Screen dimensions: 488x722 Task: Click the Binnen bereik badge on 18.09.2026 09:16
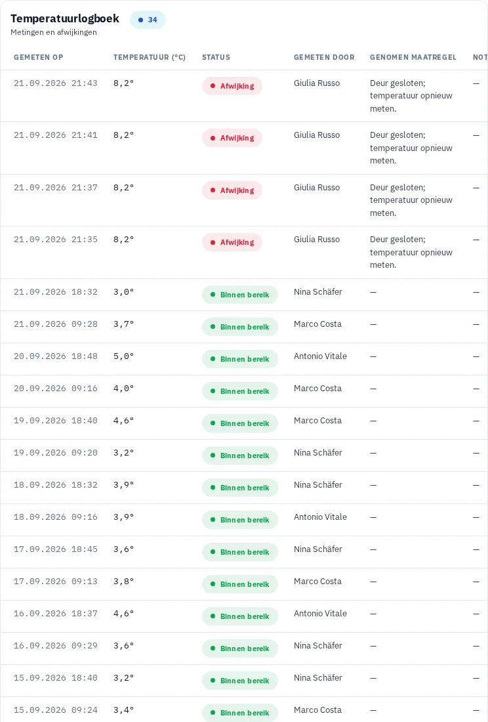(239, 520)
